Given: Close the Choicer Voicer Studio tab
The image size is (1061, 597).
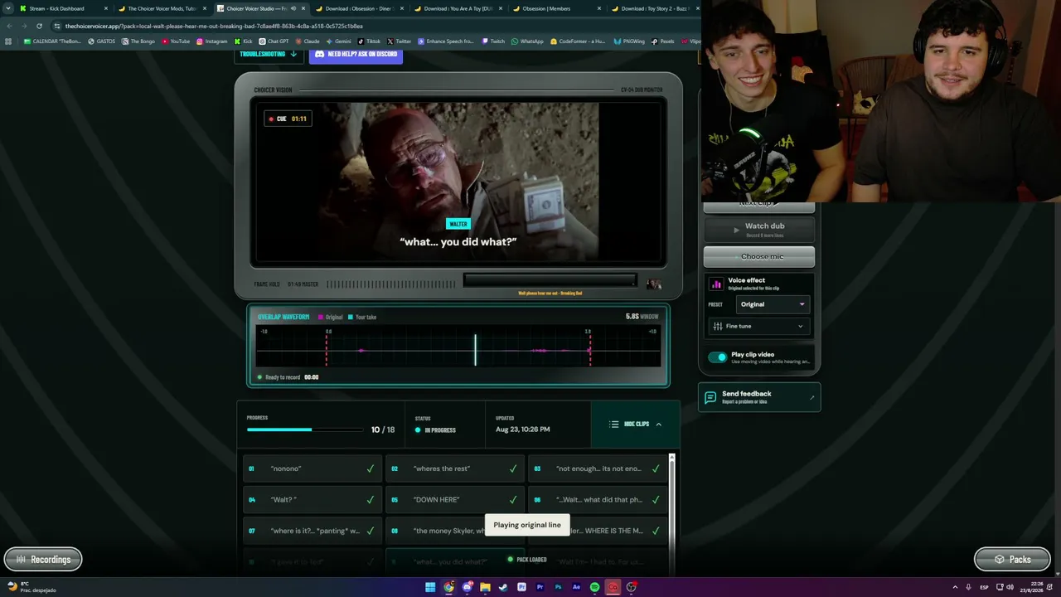Looking at the screenshot, I should point(303,8).
